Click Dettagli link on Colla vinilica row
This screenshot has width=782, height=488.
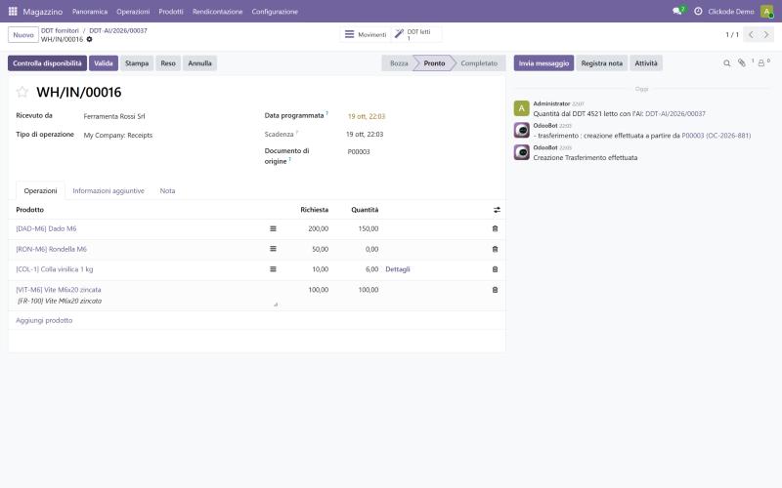(x=398, y=269)
